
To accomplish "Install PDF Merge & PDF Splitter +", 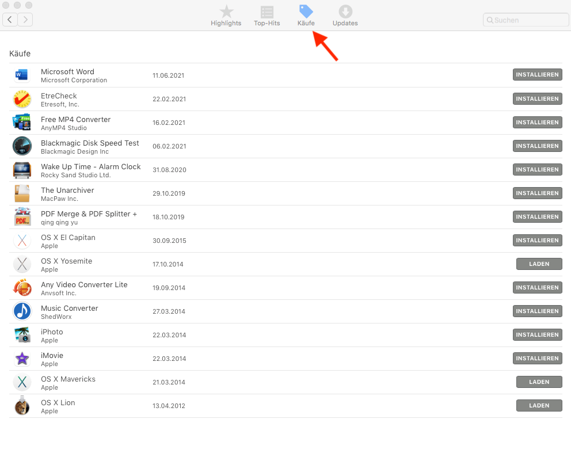I will [537, 216].
